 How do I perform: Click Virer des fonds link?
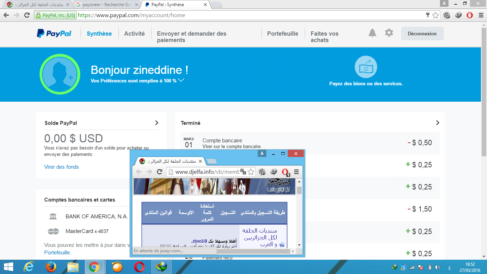click(61, 167)
